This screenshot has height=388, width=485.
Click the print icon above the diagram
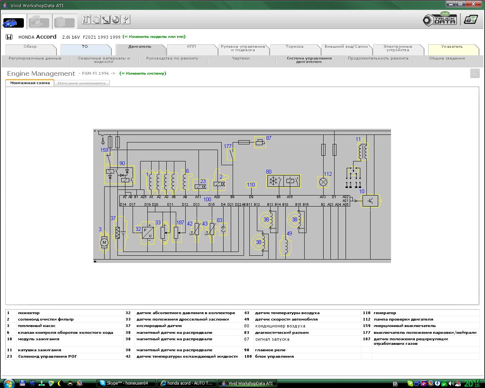click(475, 74)
